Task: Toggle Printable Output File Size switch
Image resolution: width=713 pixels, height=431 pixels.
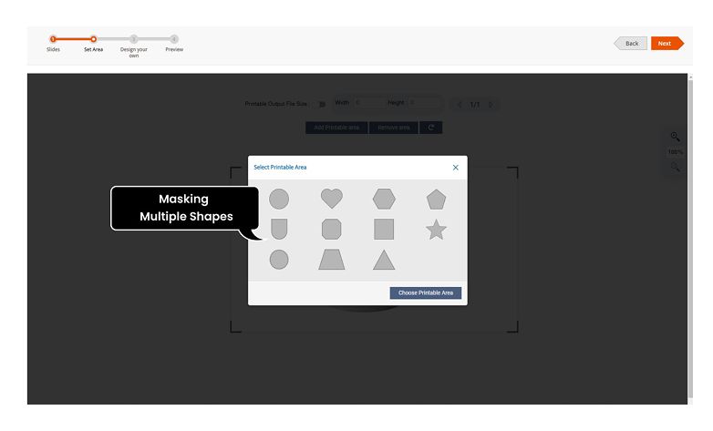Action: point(322,104)
